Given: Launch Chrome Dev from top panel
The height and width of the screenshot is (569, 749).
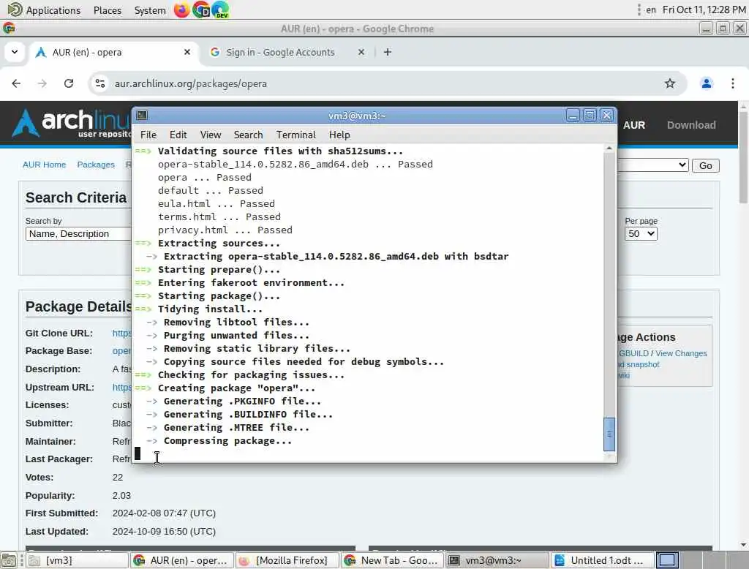Looking at the screenshot, I should 220,10.
